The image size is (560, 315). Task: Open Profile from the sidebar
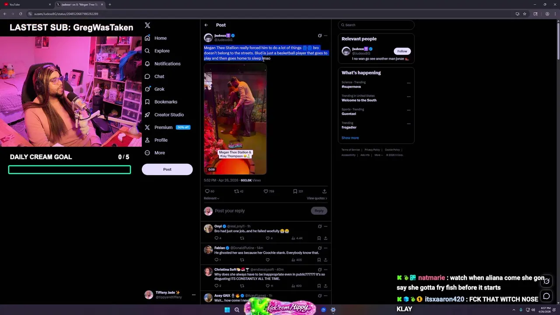pos(156,140)
